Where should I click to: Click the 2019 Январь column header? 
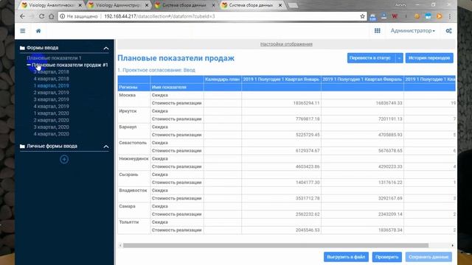[x=281, y=79]
